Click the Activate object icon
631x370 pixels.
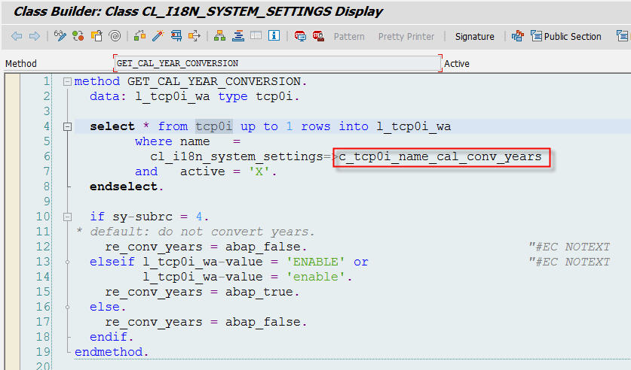coord(139,36)
